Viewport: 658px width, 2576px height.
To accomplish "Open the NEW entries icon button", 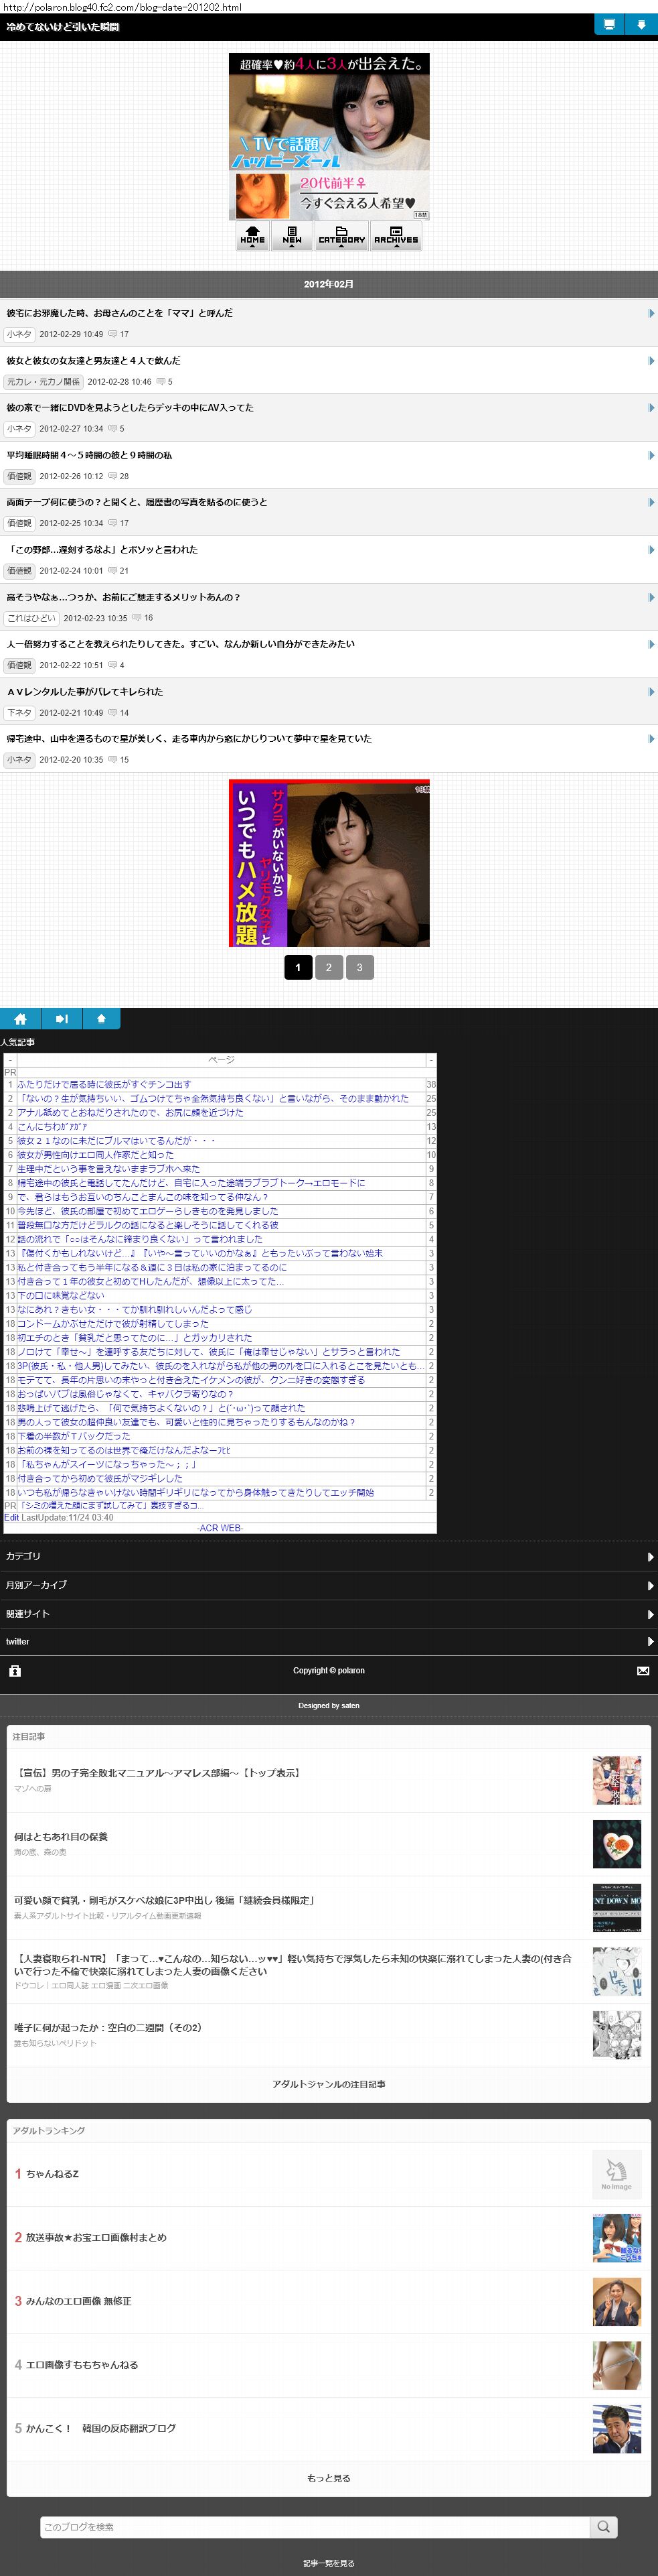I will click(292, 236).
